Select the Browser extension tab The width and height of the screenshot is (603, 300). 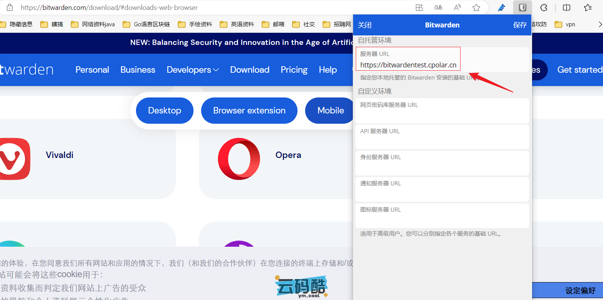click(x=249, y=110)
